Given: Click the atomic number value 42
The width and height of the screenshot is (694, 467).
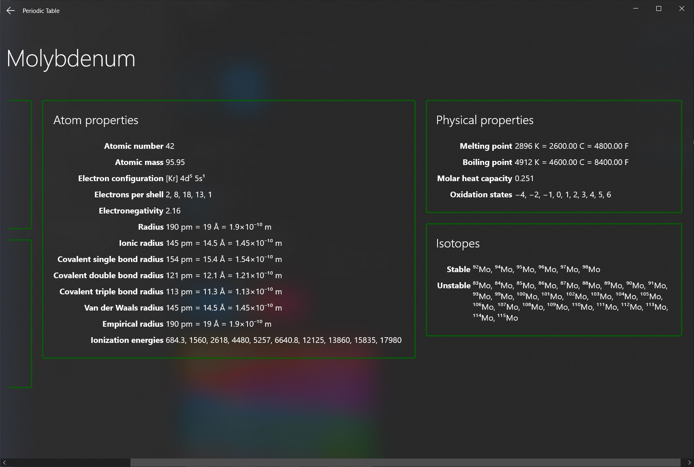Looking at the screenshot, I should click(170, 146).
